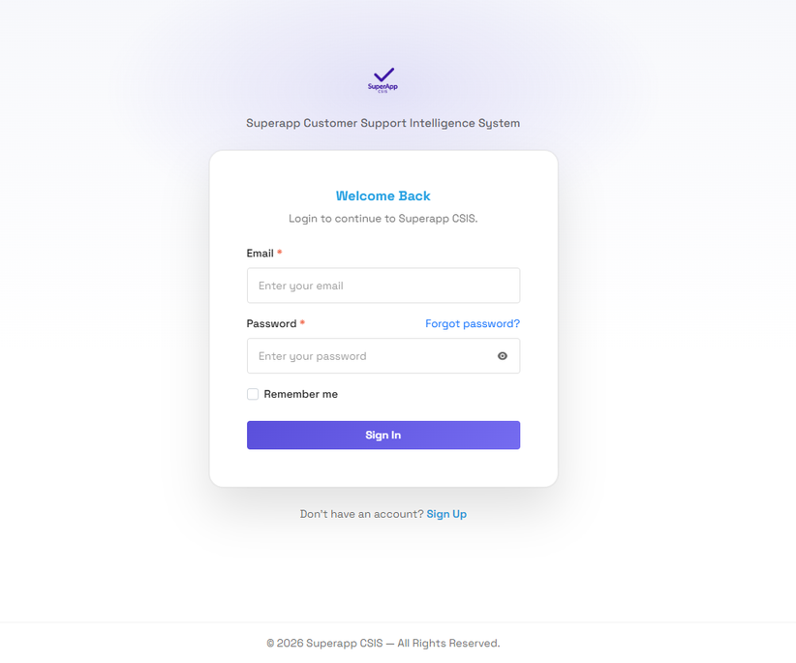
Task: Click the SuperApp CSIS checkmark logo
Action: [x=383, y=79]
